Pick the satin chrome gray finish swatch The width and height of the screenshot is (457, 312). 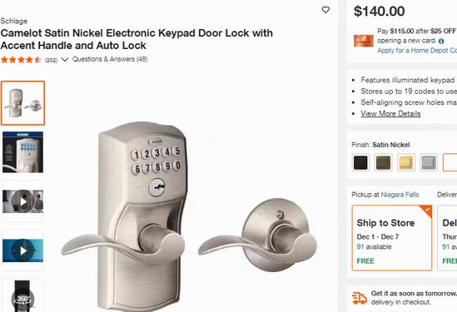point(429,162)
